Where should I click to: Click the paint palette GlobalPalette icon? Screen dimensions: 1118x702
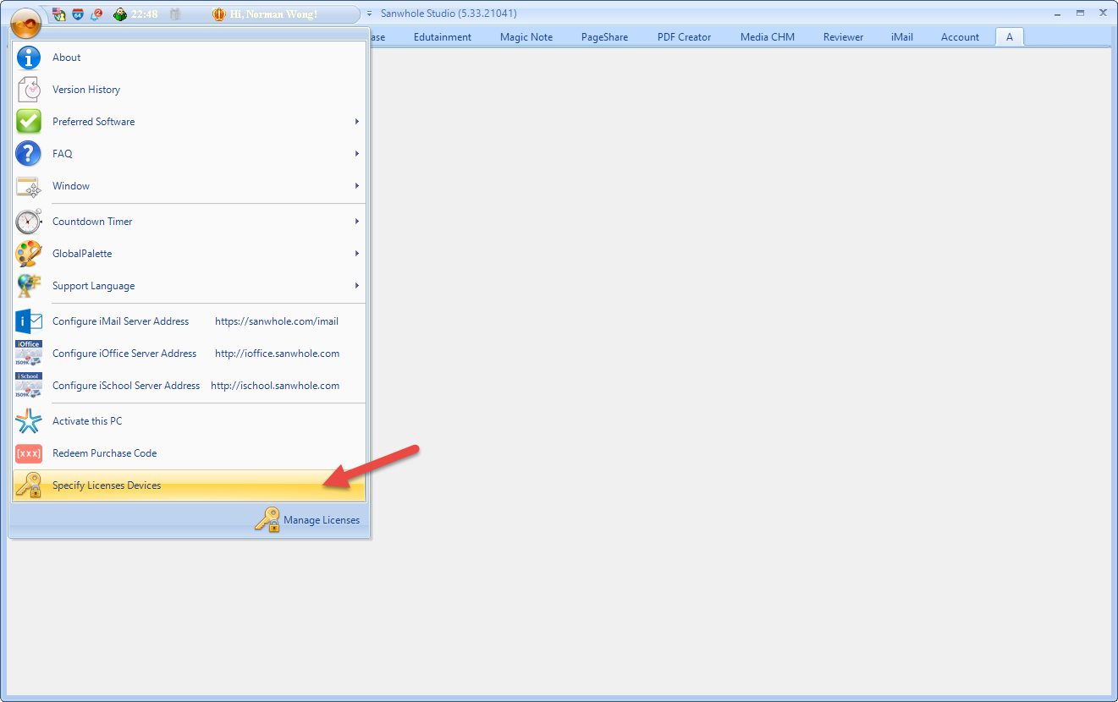click(29, 254)
